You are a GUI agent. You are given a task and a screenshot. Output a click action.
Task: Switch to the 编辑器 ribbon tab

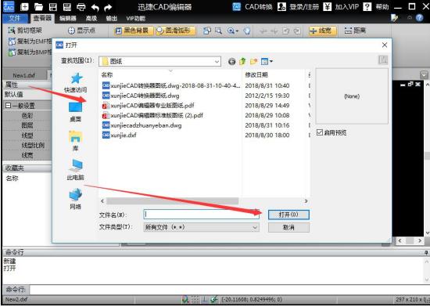point(68,18)
